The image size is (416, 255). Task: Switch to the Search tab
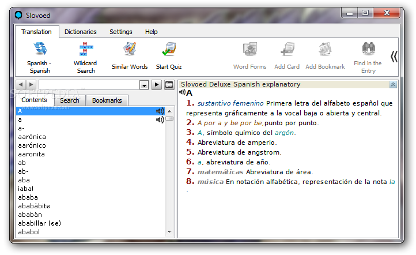pos(70,100)
